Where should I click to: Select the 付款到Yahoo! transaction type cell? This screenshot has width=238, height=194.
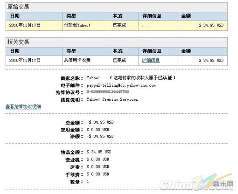[85, 25]
